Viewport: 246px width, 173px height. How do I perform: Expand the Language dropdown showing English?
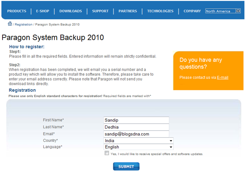click(139, 147)
